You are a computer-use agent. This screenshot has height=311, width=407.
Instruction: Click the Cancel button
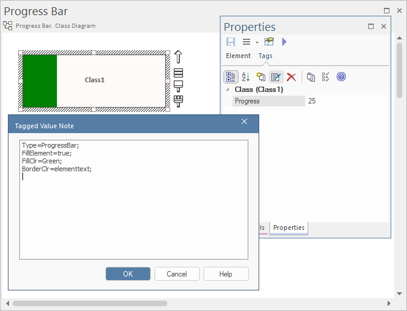coord(177,273)
